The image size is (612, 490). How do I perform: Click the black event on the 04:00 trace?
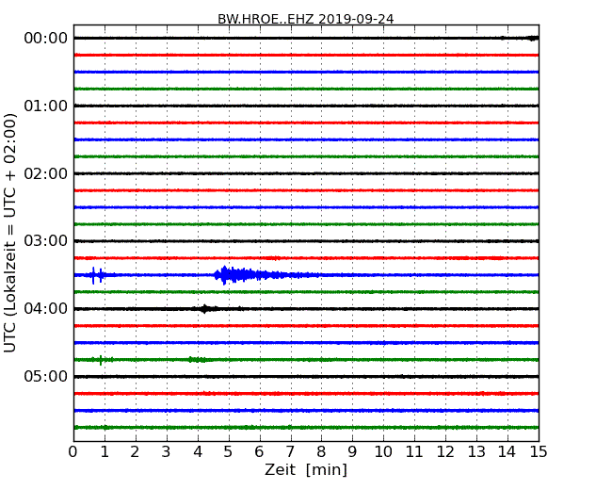point(205,309)
